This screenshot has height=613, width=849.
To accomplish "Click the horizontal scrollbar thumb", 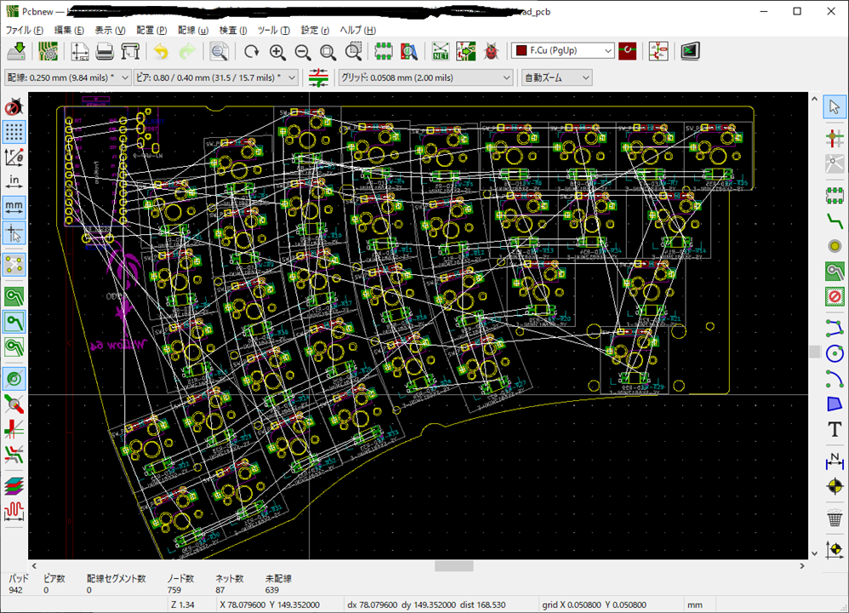I will [453, 566].
